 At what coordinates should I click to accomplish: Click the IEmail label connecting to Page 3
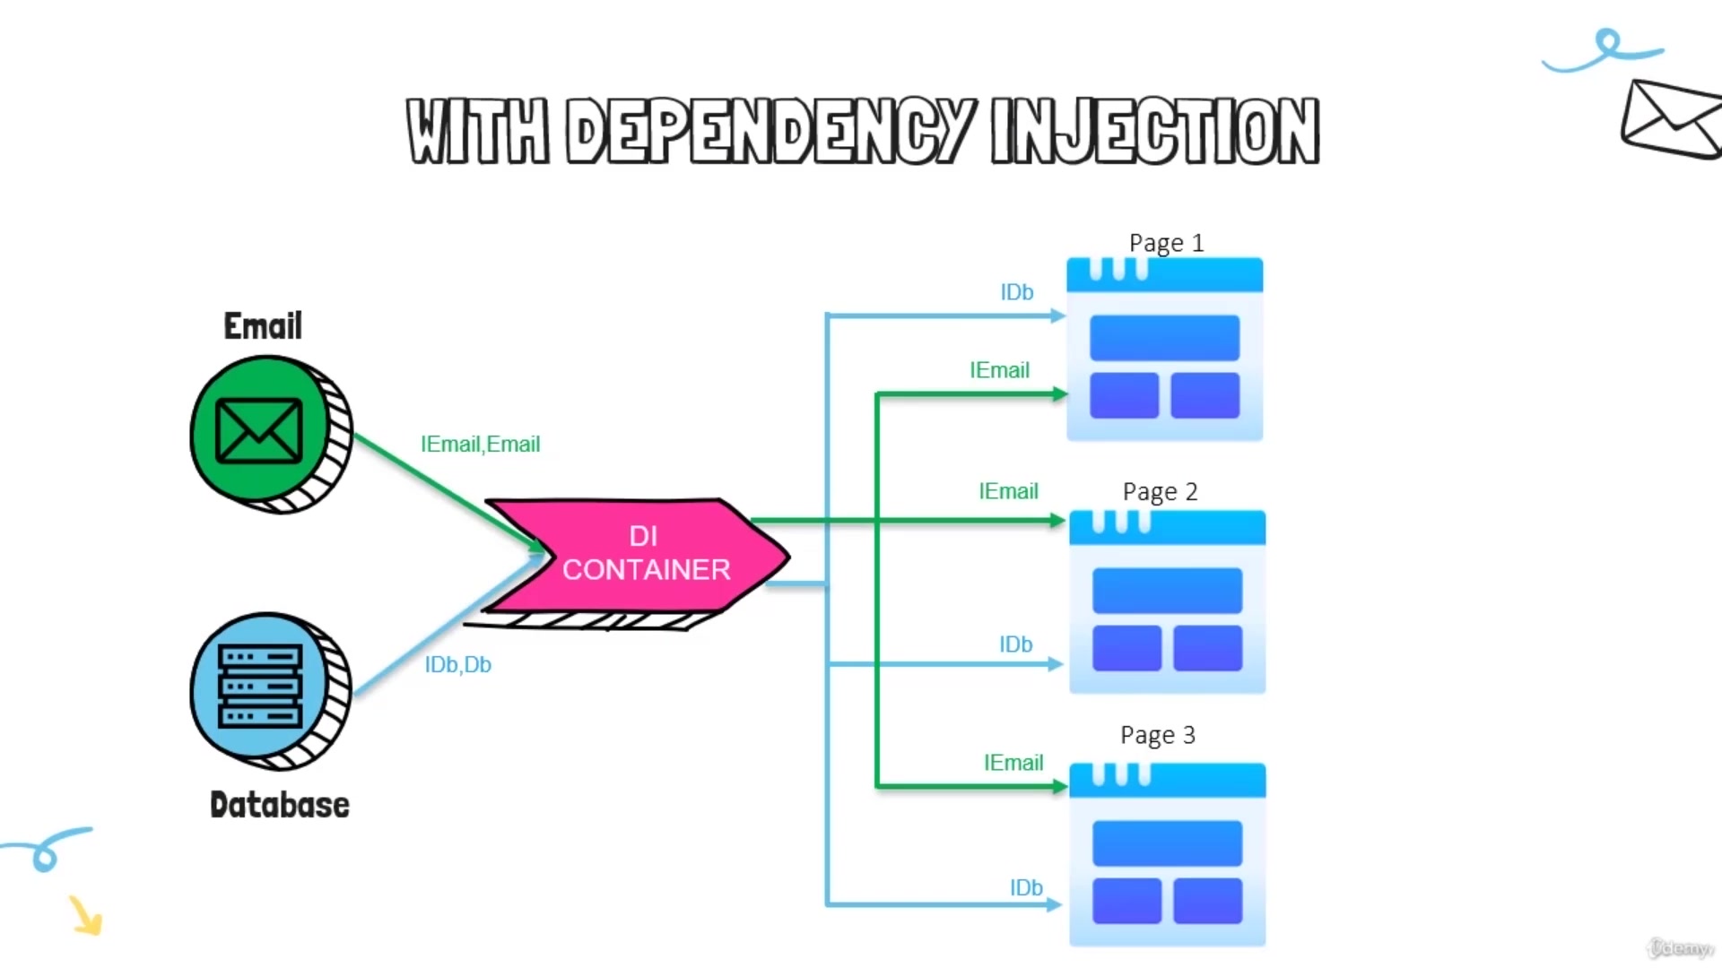pyautogui.click(x=1013, y=761)
